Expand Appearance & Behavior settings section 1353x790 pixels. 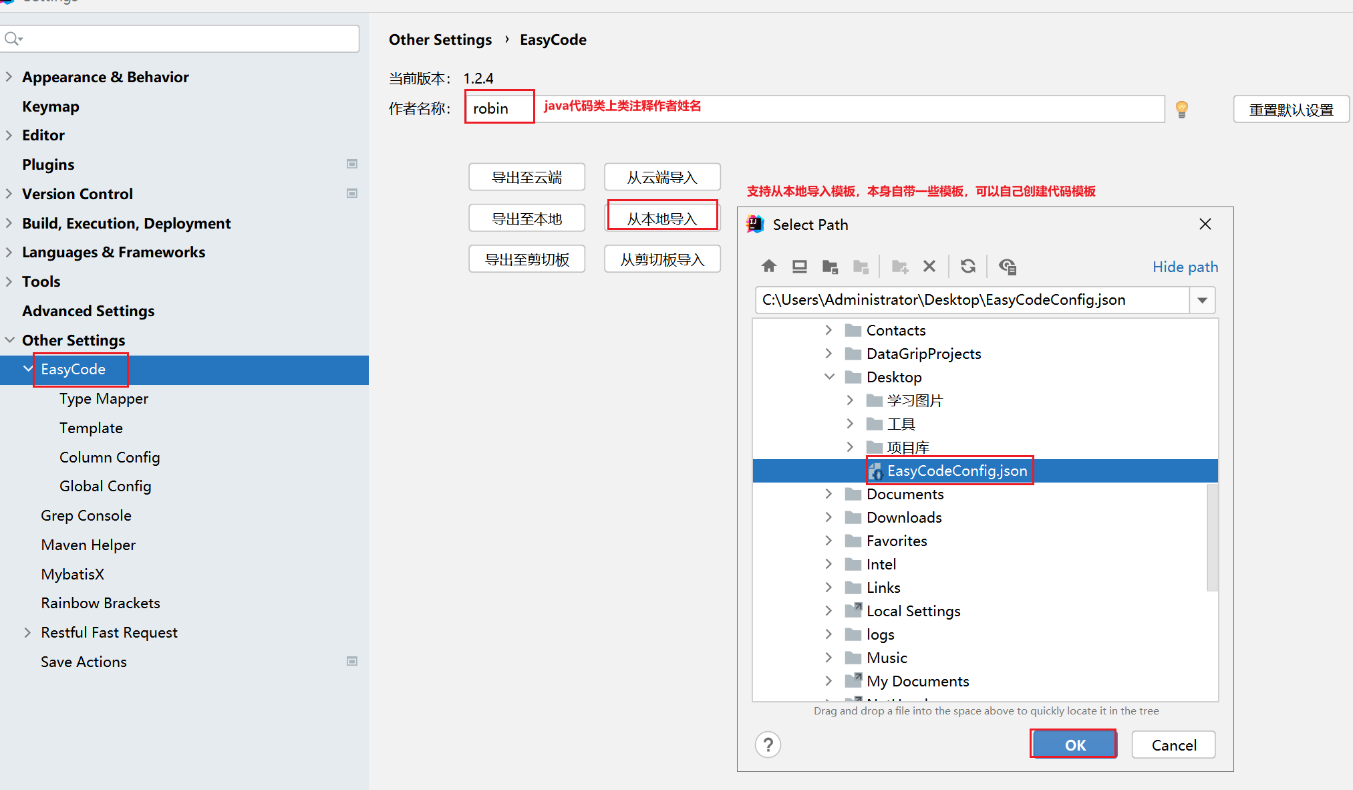point(9,77)
